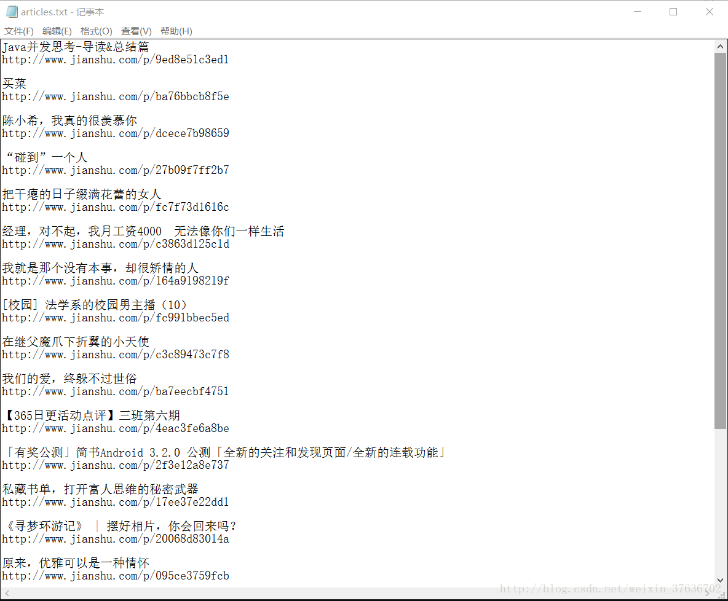Click the maximize window button
Screen dimensions: 728x601
(673, 11)
